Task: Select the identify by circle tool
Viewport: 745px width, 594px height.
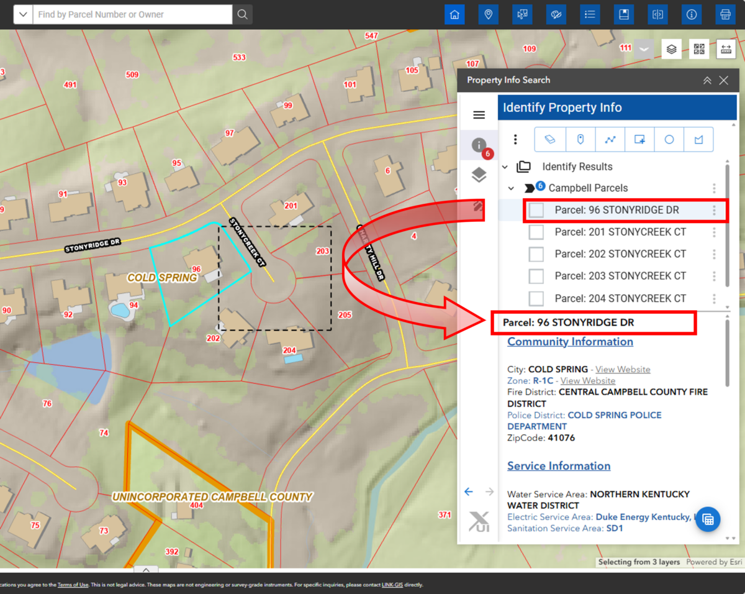Action: [x=669, y=140]
